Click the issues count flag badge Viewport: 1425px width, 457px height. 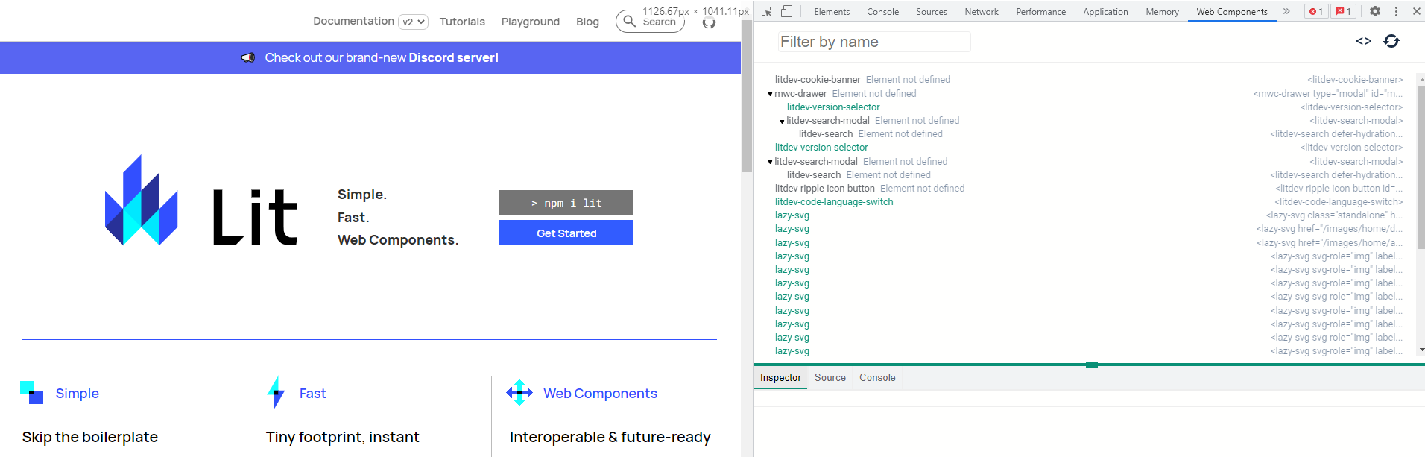pos(1343,11)
